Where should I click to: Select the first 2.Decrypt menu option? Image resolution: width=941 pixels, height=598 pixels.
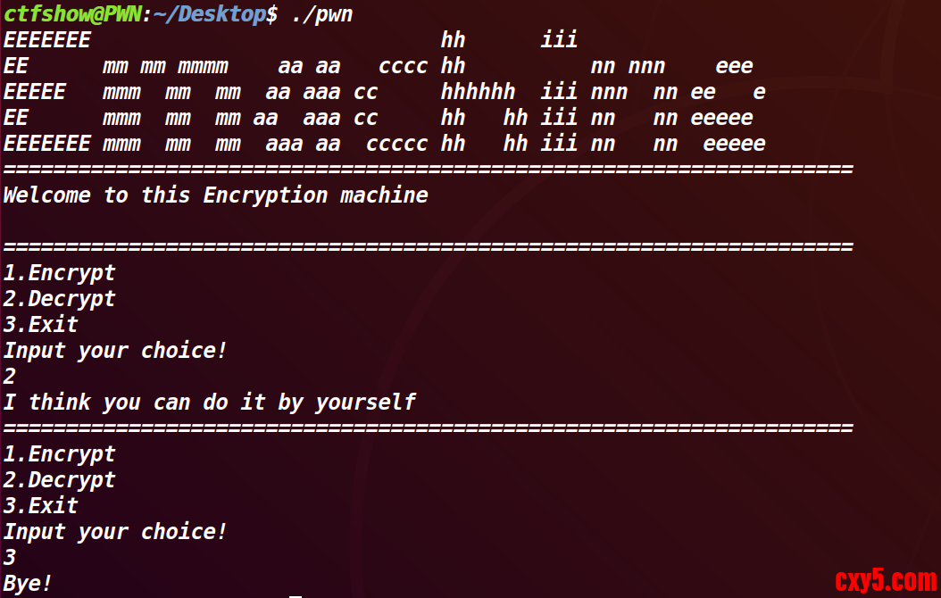point(59,299)
